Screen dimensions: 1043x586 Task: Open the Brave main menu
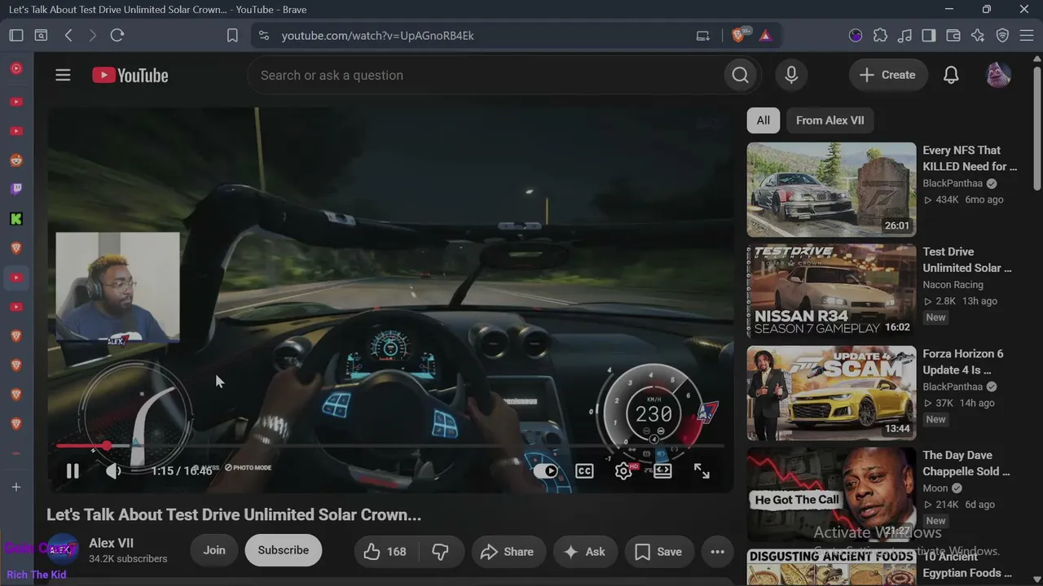1027,35
